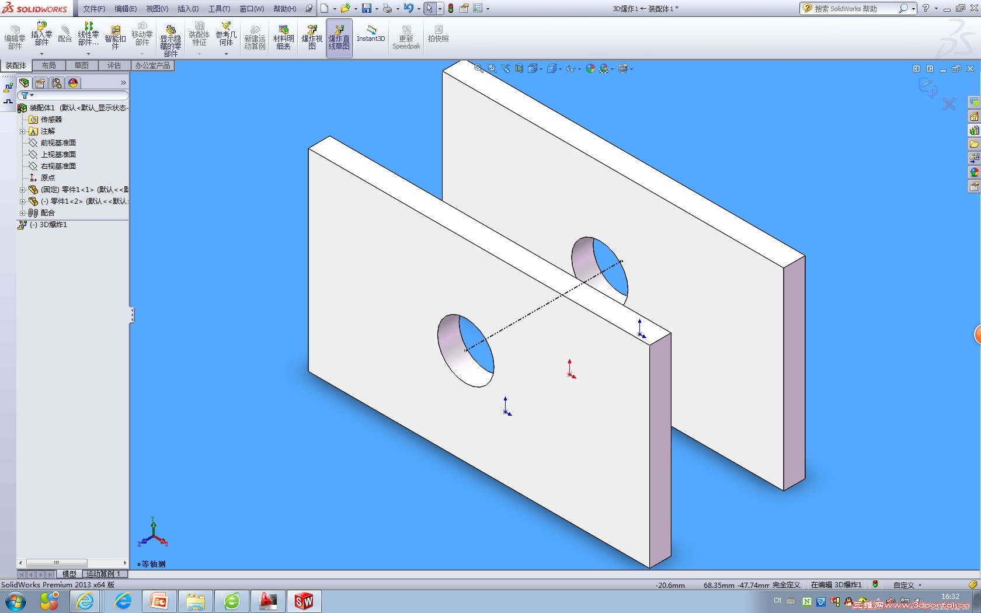Click the 自定义 unit system status button
Screen dimensions: 981x613
click(907, 585)
